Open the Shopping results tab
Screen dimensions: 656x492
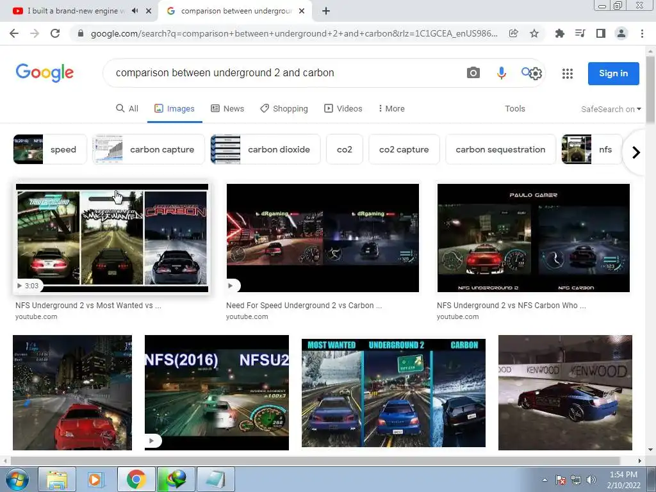[x=284, y=108]
